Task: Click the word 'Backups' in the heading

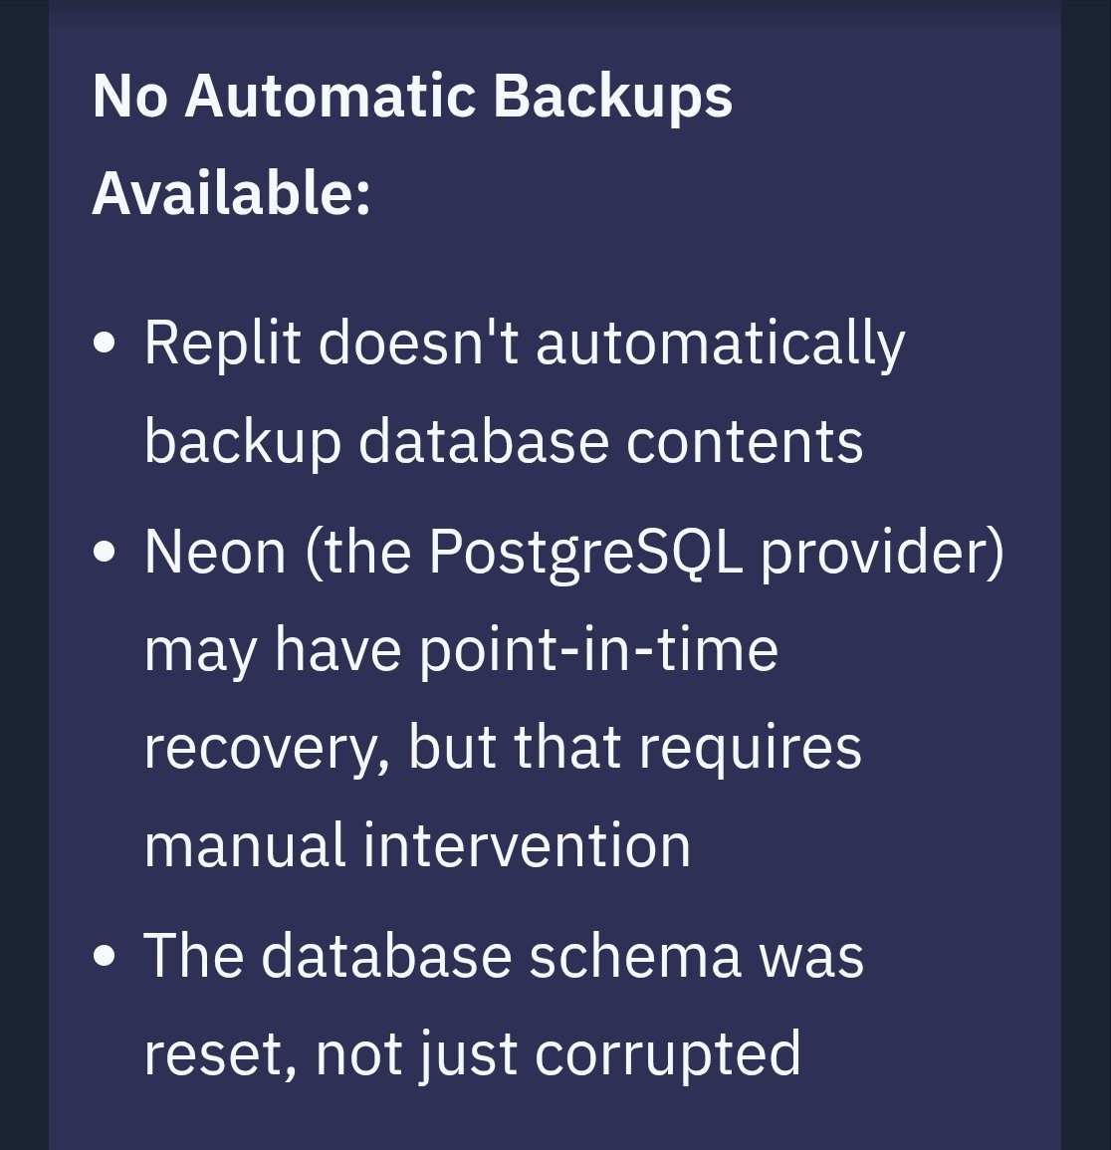Action: pyautogui.click(x=612, y=97)
